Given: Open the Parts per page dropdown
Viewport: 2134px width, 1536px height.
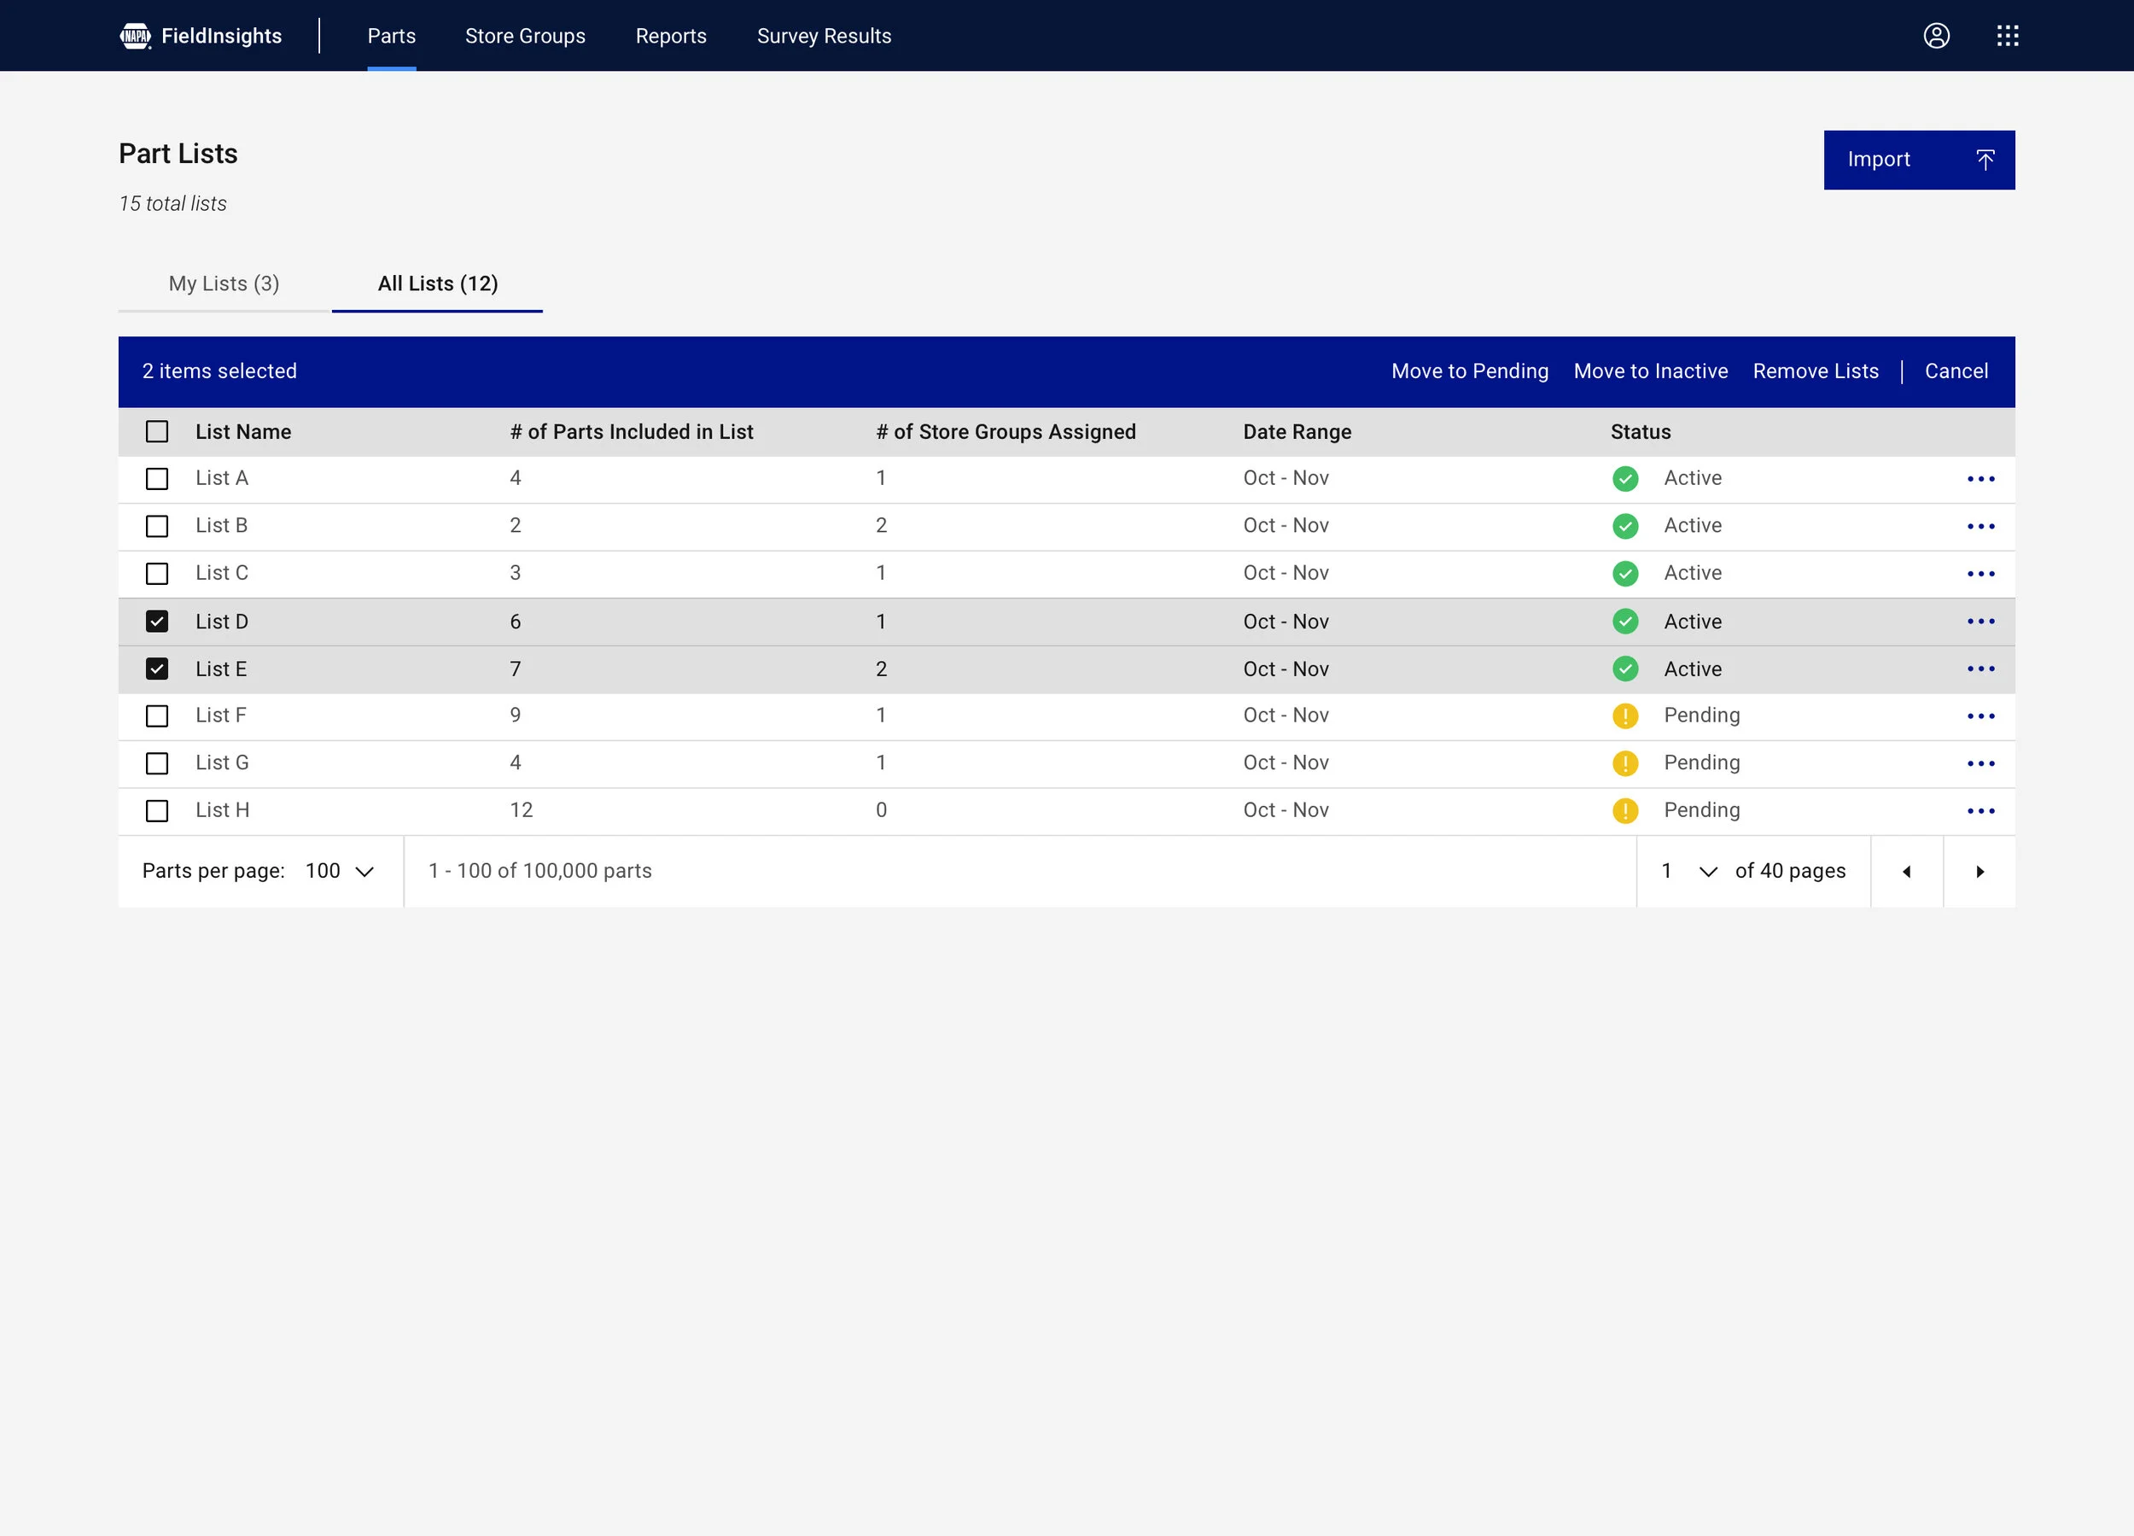Looking at the screenshot, I should click(340, 872).
